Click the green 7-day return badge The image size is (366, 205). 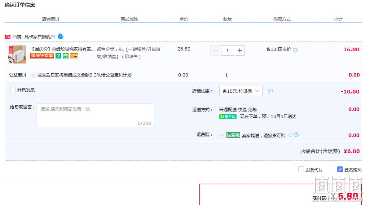pos(58,56)
